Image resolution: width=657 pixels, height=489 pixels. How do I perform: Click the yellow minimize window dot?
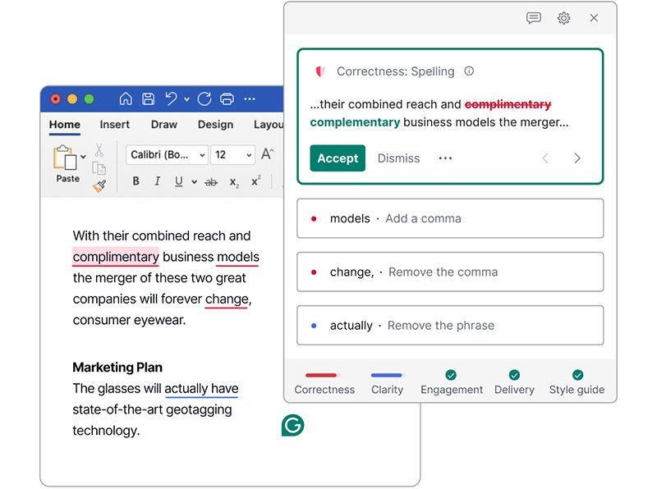72,98
